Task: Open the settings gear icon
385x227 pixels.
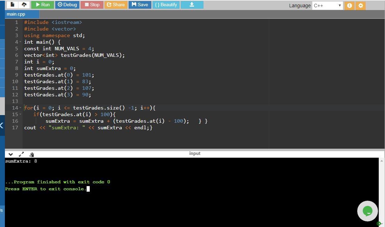Action: [x=360, y=6]
